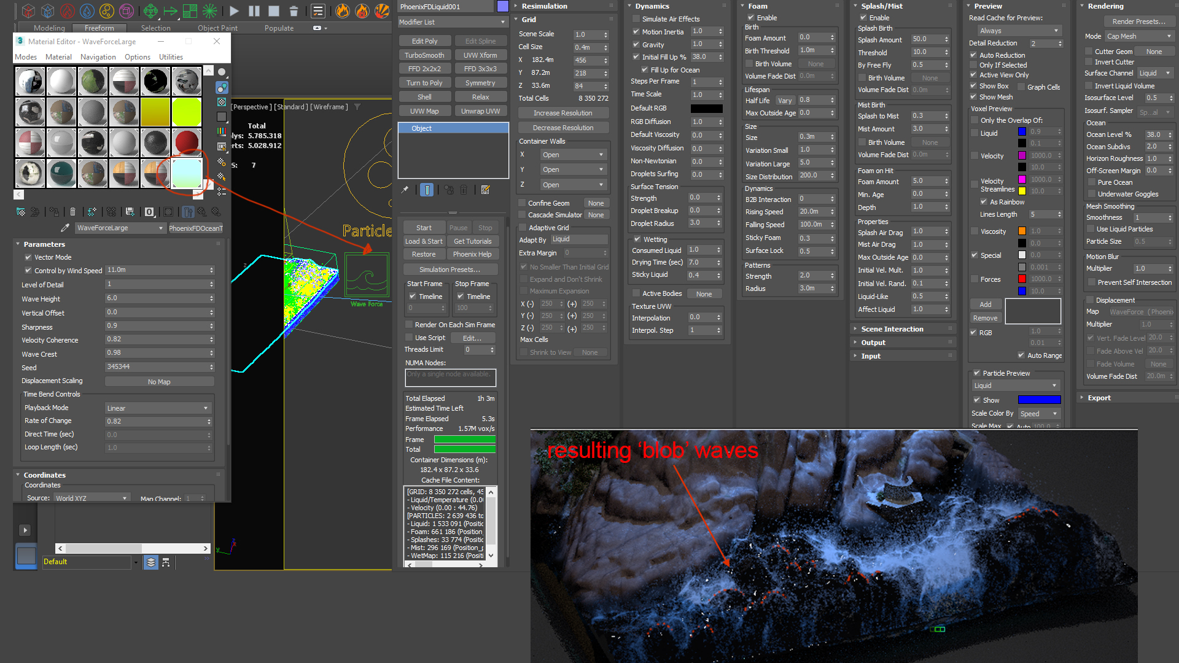Open the Container Walls X dropdown
The width and height of the screenshot is (1179, 663).
pos(572,155)
